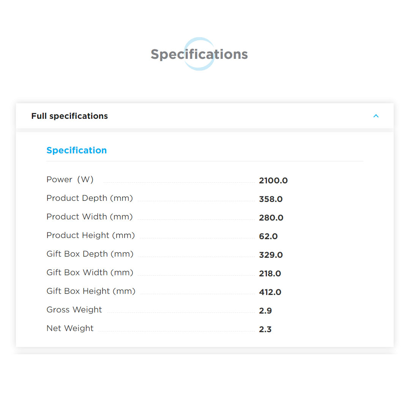
Task: Click the Product Height (mm) label
Action: pyautogui.click(x=91, y=235)
